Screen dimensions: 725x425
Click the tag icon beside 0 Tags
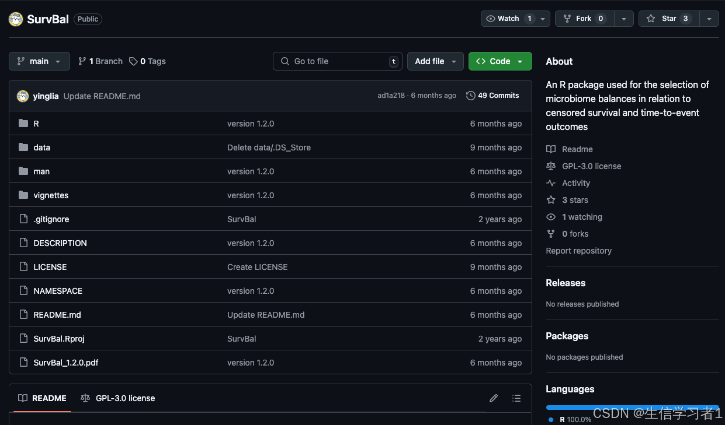133,61
